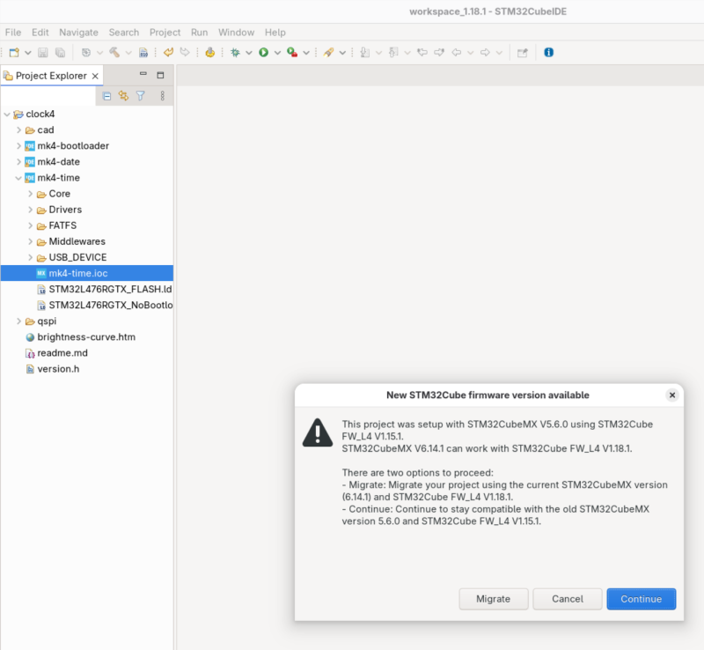Click the Forward navigation arrow in the toolbar
Image resolution: width=704 pixels, height=650 pixels.
[485, 53]
